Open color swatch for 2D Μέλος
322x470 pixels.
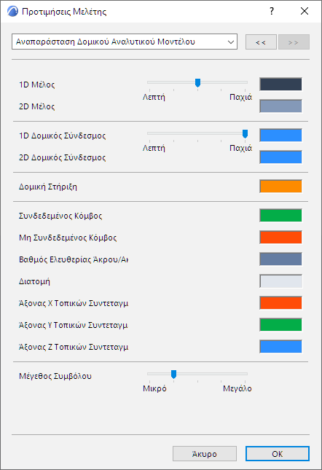(280, 106)
